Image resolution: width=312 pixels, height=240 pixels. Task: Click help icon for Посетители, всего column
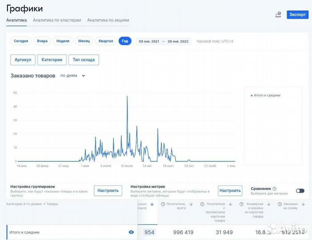click(163, 204)
